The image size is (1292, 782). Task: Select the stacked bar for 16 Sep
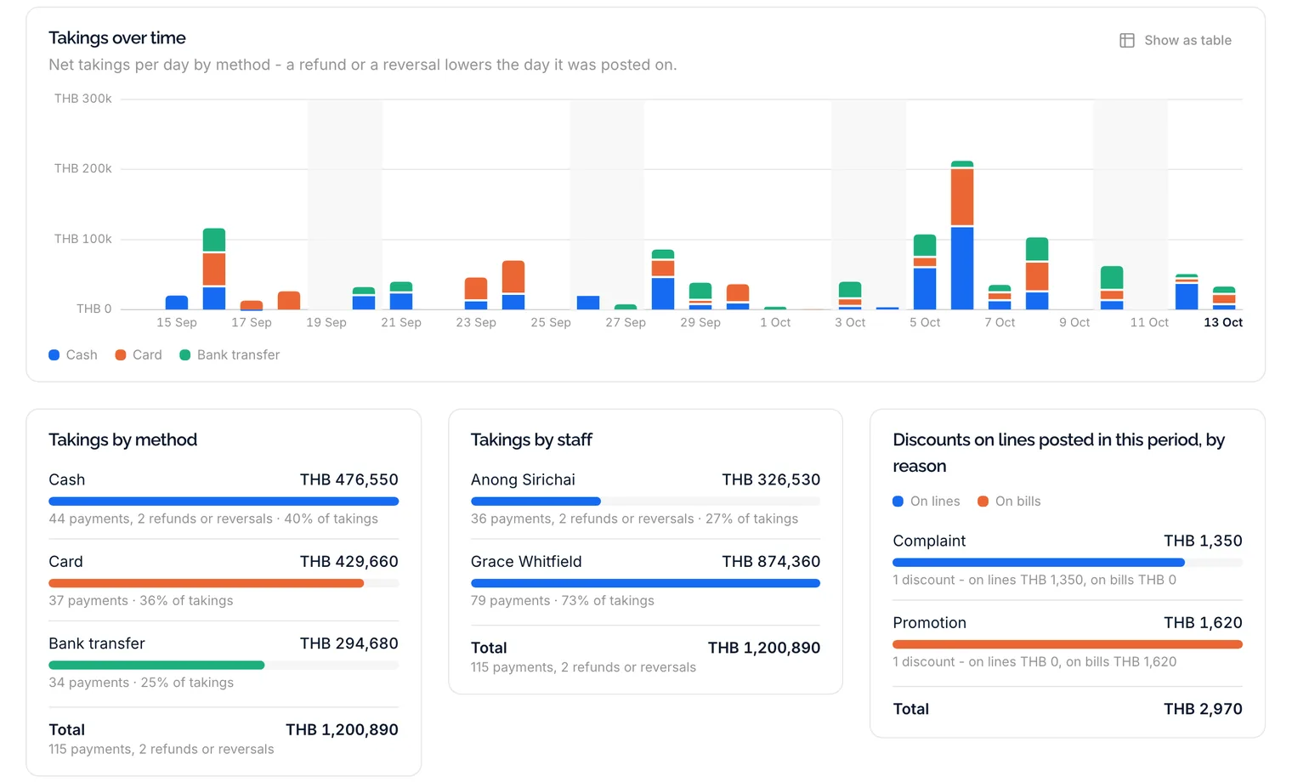click(214, 269)
